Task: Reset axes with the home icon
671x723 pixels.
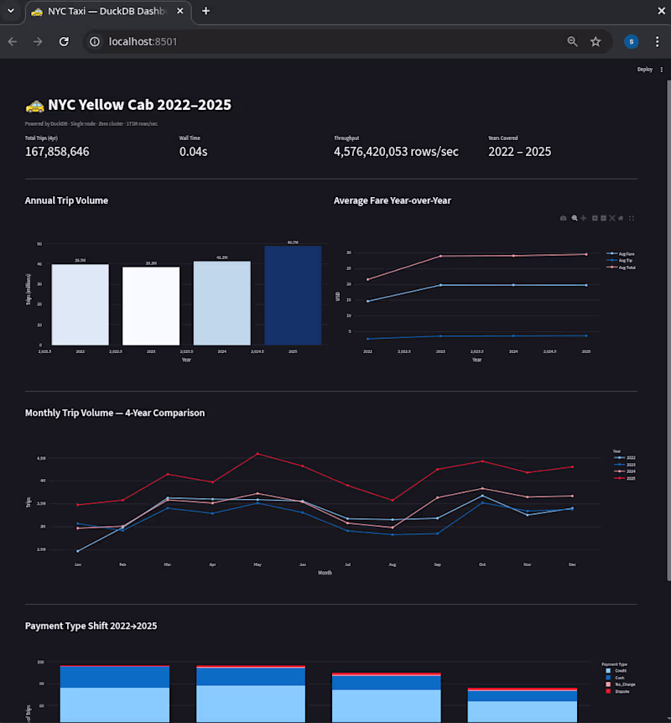Action: coord(621,218)
